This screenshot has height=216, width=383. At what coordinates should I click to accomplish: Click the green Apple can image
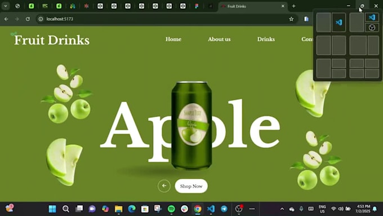point(191,126)
